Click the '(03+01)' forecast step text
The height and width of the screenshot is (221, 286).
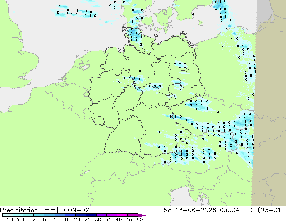[x=271, y=210]
